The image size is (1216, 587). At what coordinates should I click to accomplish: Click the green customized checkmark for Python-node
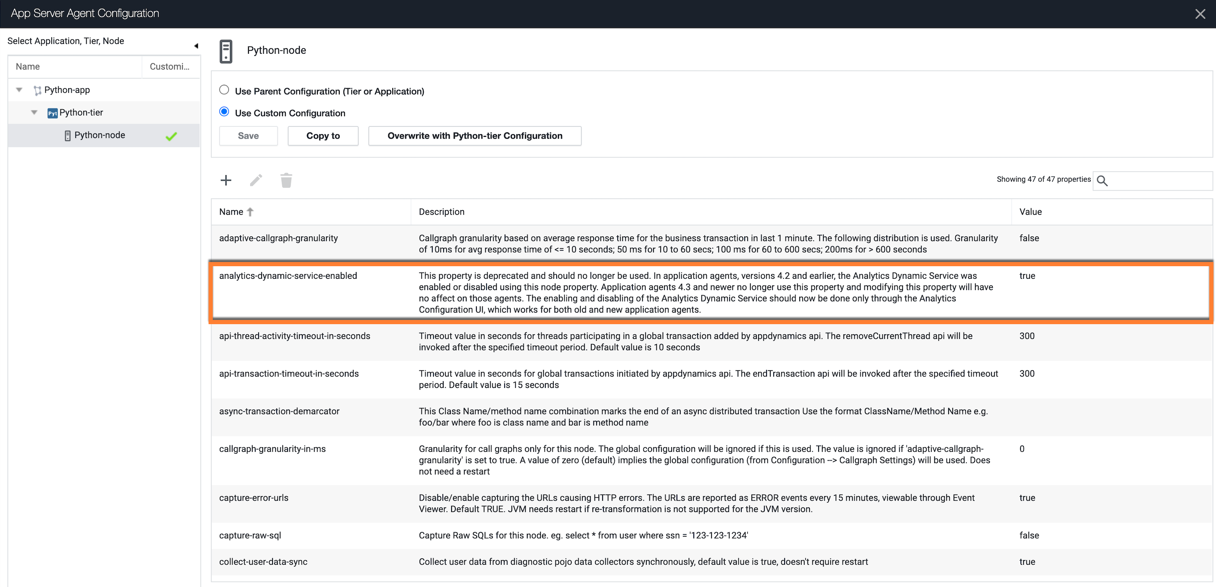pyautogui.click(x=172, y=136)
